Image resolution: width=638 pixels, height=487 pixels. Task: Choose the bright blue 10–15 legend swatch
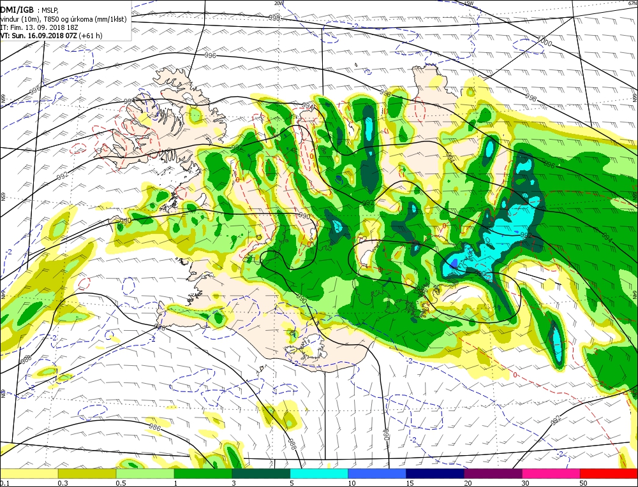click(377, 474)
